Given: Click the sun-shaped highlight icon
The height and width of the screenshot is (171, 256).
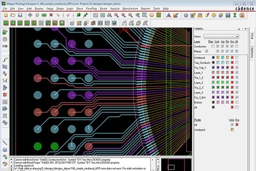Looking at the screenshot, I should point(214,15).
